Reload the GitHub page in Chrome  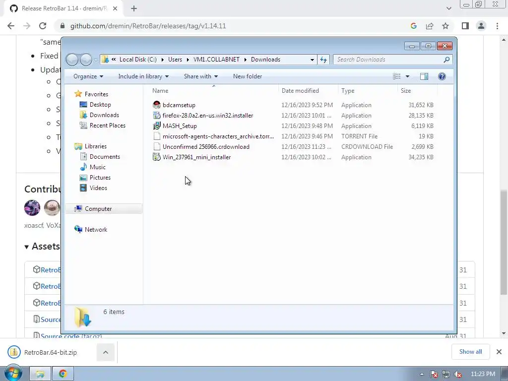(x=43, y=26)
